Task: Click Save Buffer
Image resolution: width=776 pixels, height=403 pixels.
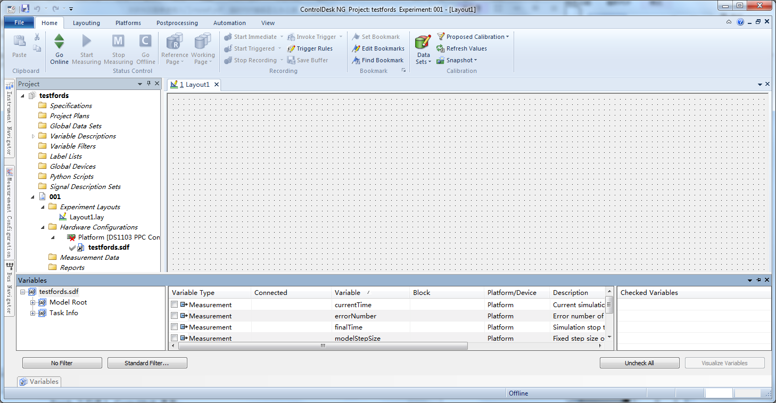Action: click(308, 60)
